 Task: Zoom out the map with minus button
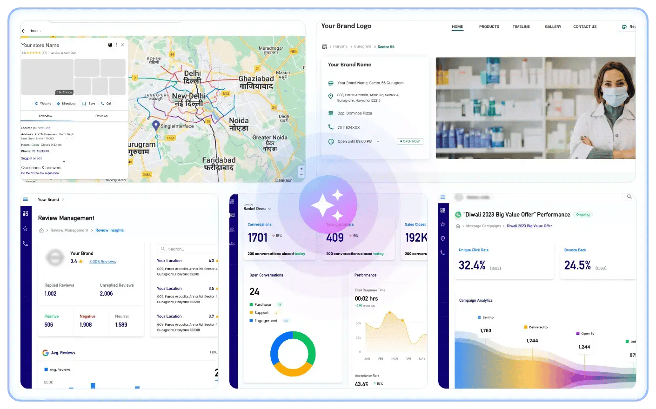pyautogui.click(x=301, y=175)
